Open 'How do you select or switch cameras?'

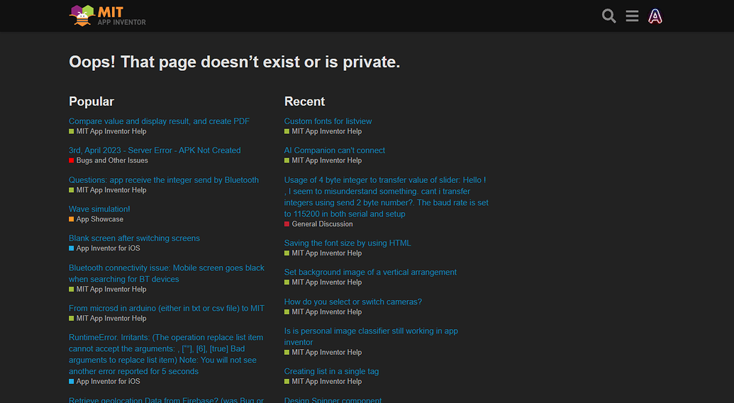(x=353, y=302)
